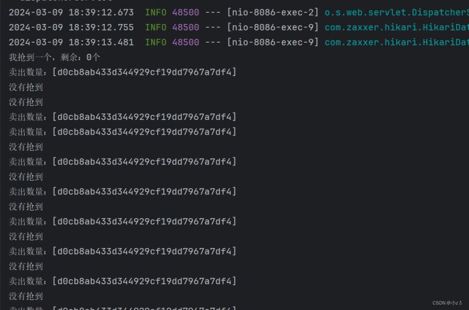Click the first 卖出数量 output line
This screenshot has width=469, height=310.
point(123,72)
